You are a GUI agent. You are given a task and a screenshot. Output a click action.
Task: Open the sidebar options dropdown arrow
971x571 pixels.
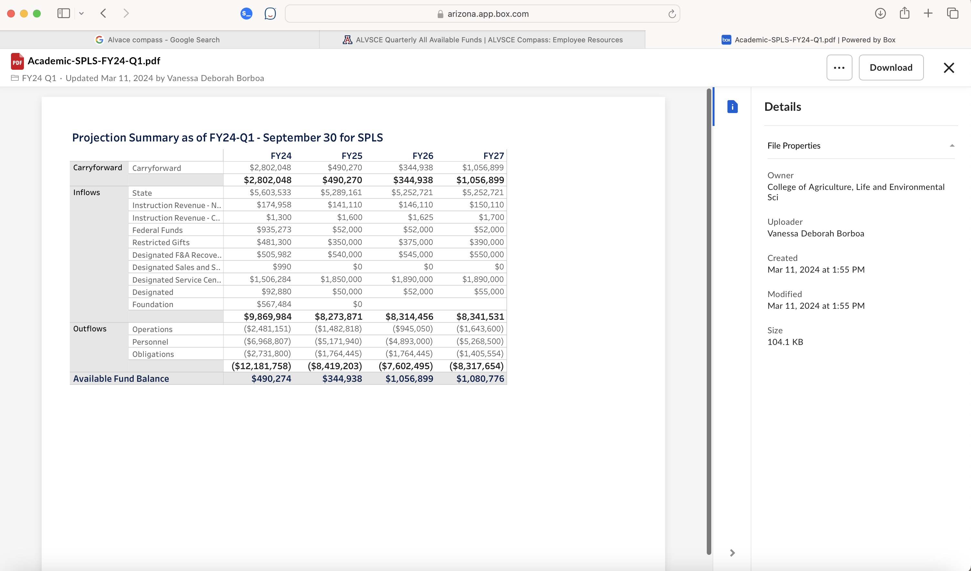[81, 14]
